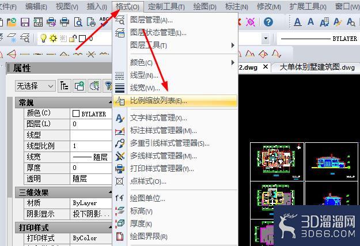Click the layer freeze icon with snowflake
The width and height of the screenshot is (360, 246).
(x=12, y=38)
